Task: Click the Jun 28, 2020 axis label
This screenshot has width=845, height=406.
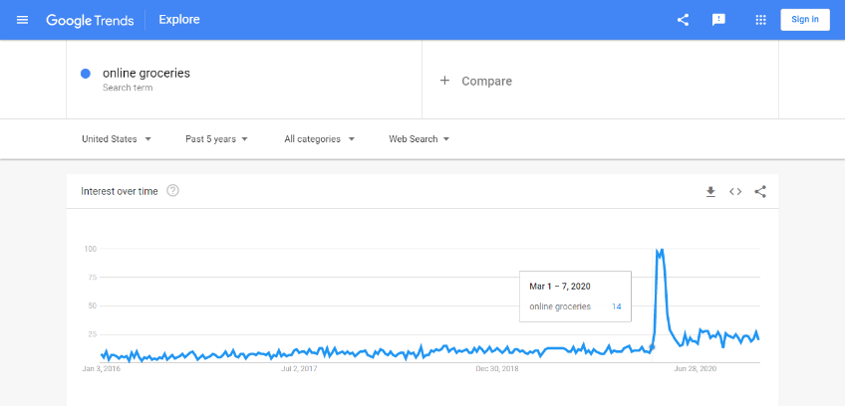Action: click(696, 369)
